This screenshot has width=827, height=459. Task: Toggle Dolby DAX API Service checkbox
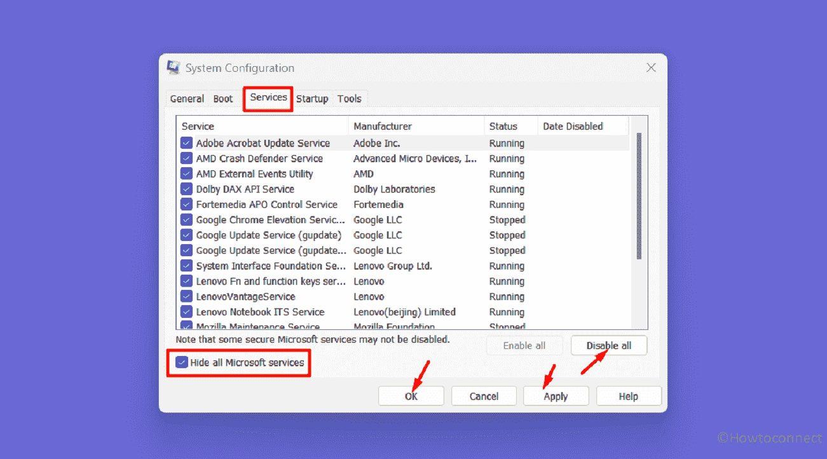186,189
